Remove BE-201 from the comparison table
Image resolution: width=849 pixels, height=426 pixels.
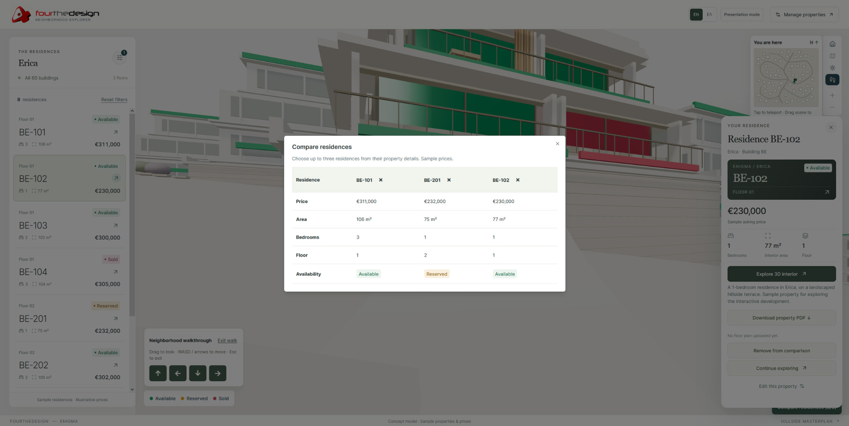(x=449, y=180)
